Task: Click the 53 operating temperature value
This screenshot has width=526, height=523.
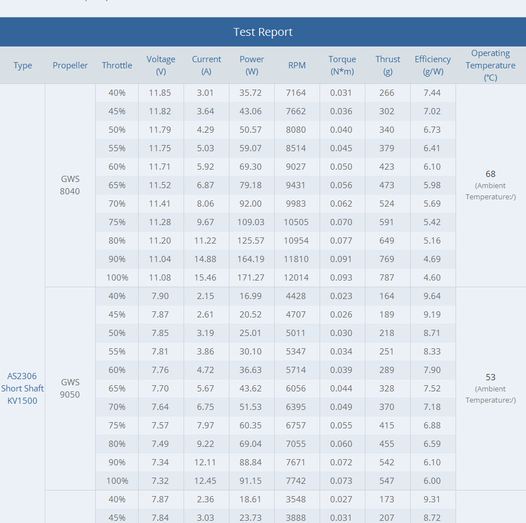Action: 490,377
